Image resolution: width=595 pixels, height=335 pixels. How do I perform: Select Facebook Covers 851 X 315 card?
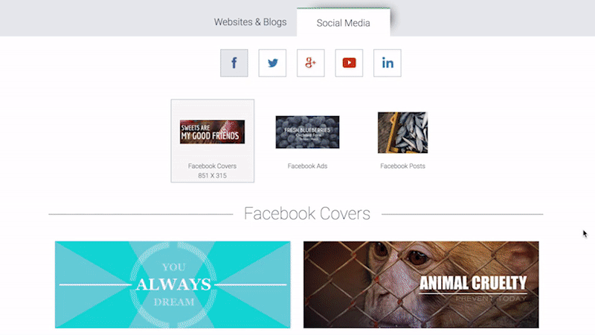[x=213, y=141]
